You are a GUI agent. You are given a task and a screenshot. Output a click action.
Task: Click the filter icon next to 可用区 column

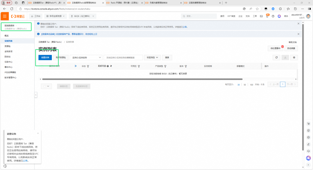point(138,66)
